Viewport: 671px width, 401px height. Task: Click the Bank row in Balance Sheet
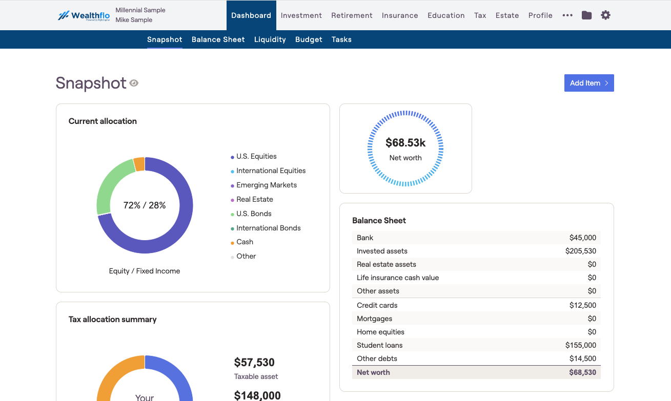[476, 238]
